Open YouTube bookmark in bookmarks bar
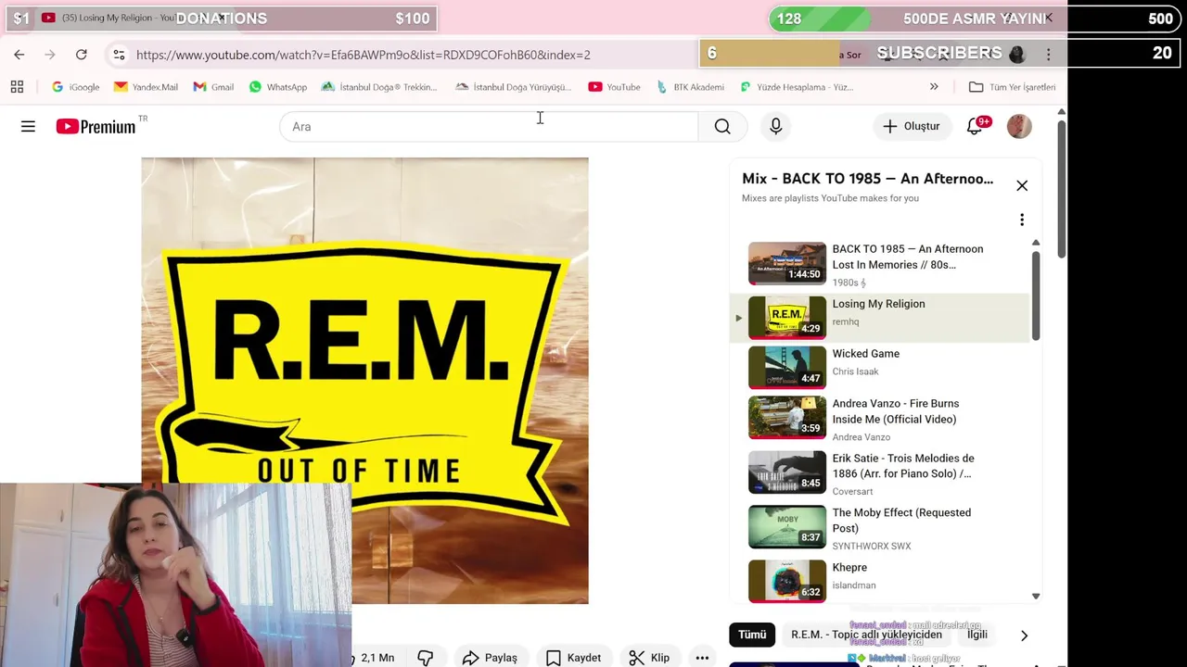Screen dimensions: 1187x667 614,87
